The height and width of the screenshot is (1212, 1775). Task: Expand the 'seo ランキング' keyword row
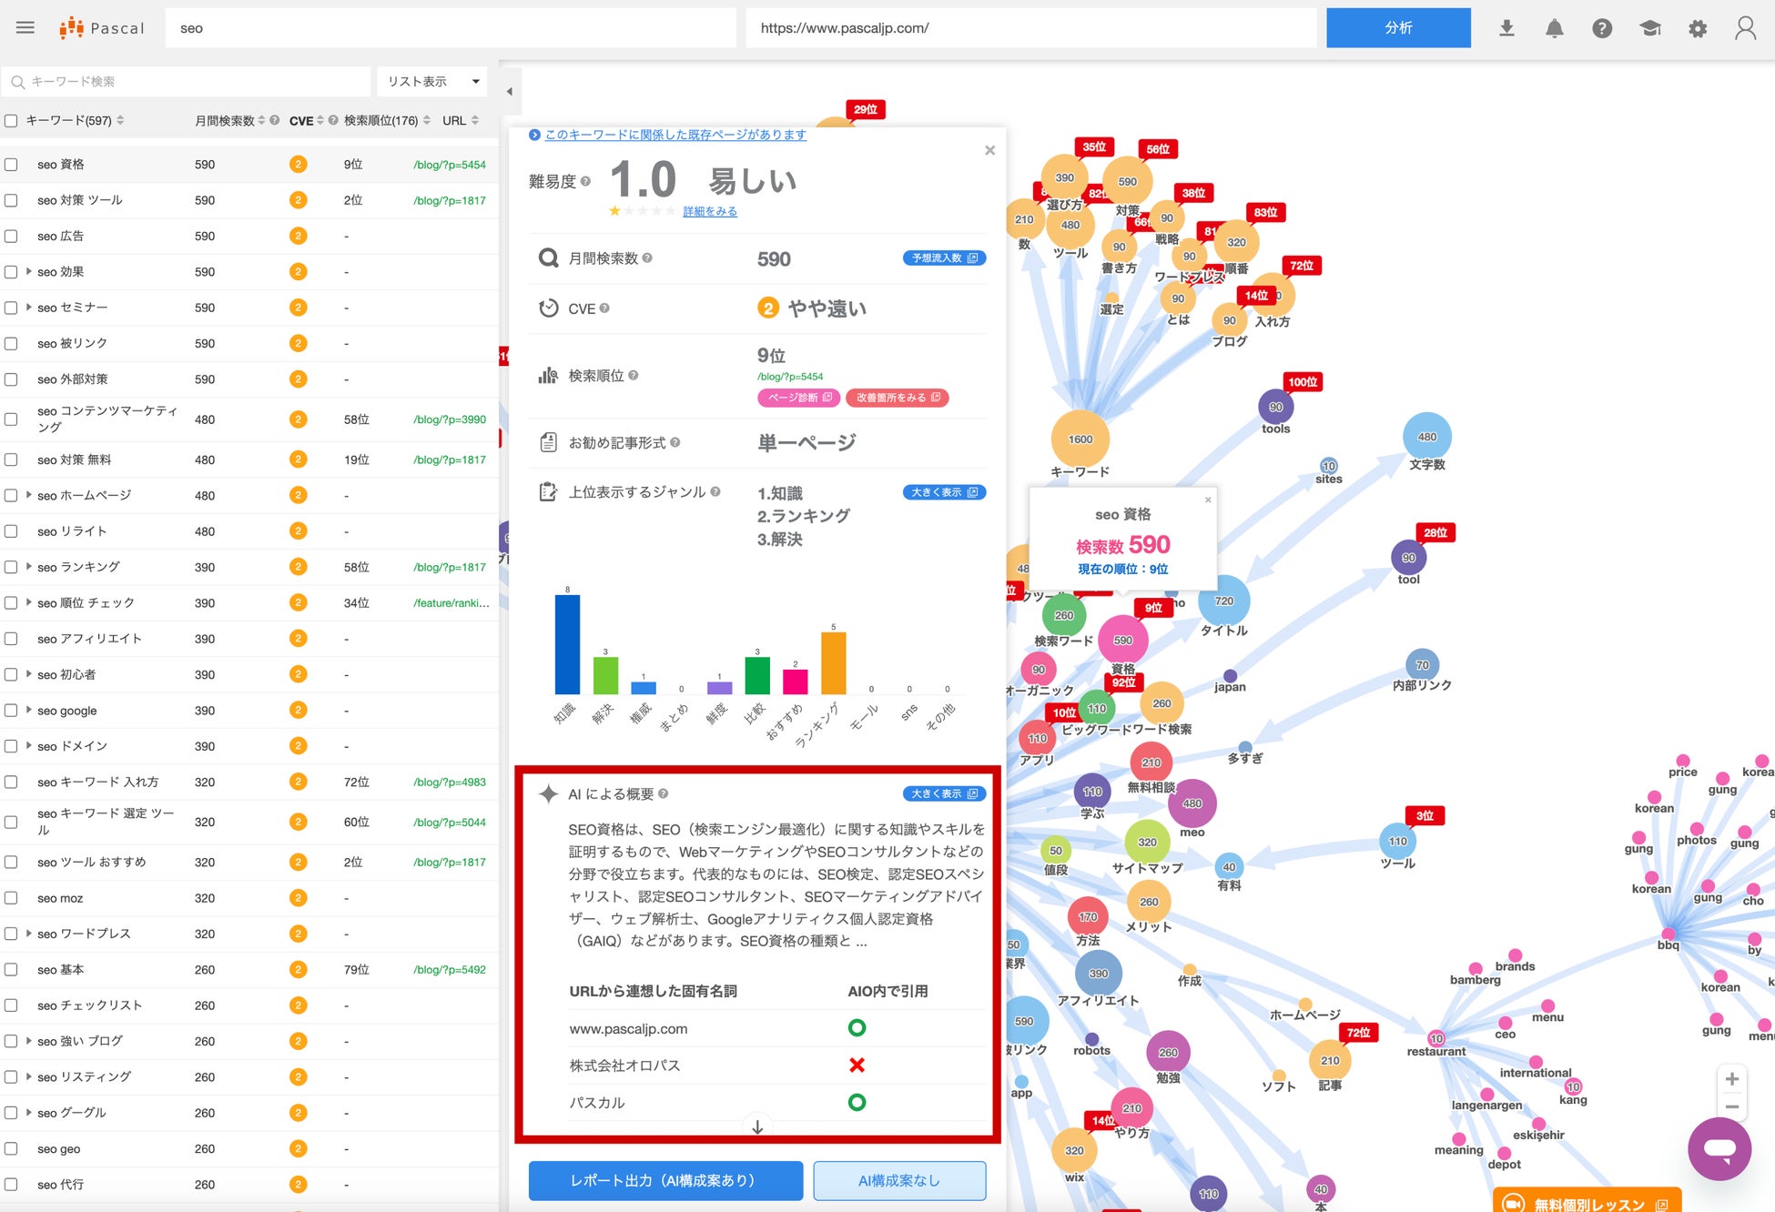(x=29, y=567)
